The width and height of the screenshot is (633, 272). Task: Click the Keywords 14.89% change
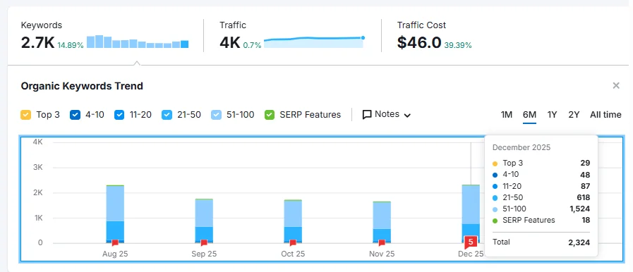pyautogui.click(x=71, y=45)
